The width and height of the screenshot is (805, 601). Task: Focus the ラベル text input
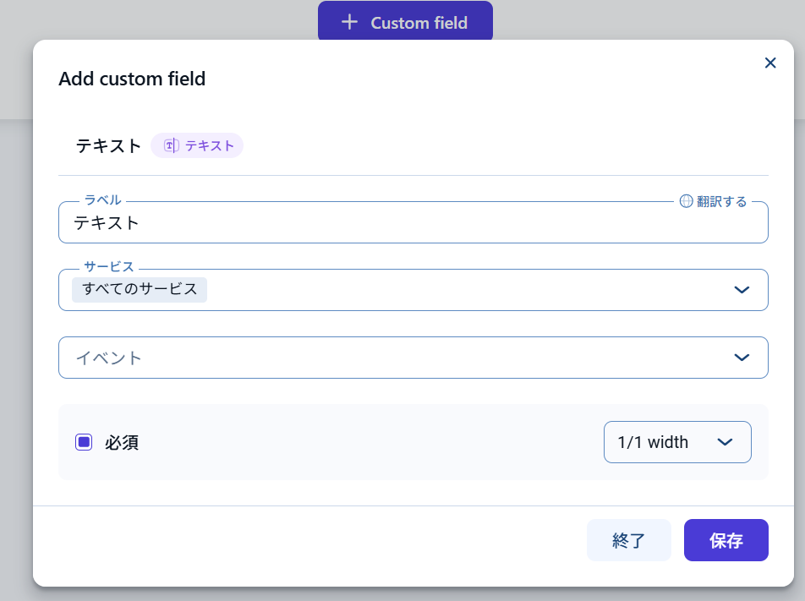[406, 224]
